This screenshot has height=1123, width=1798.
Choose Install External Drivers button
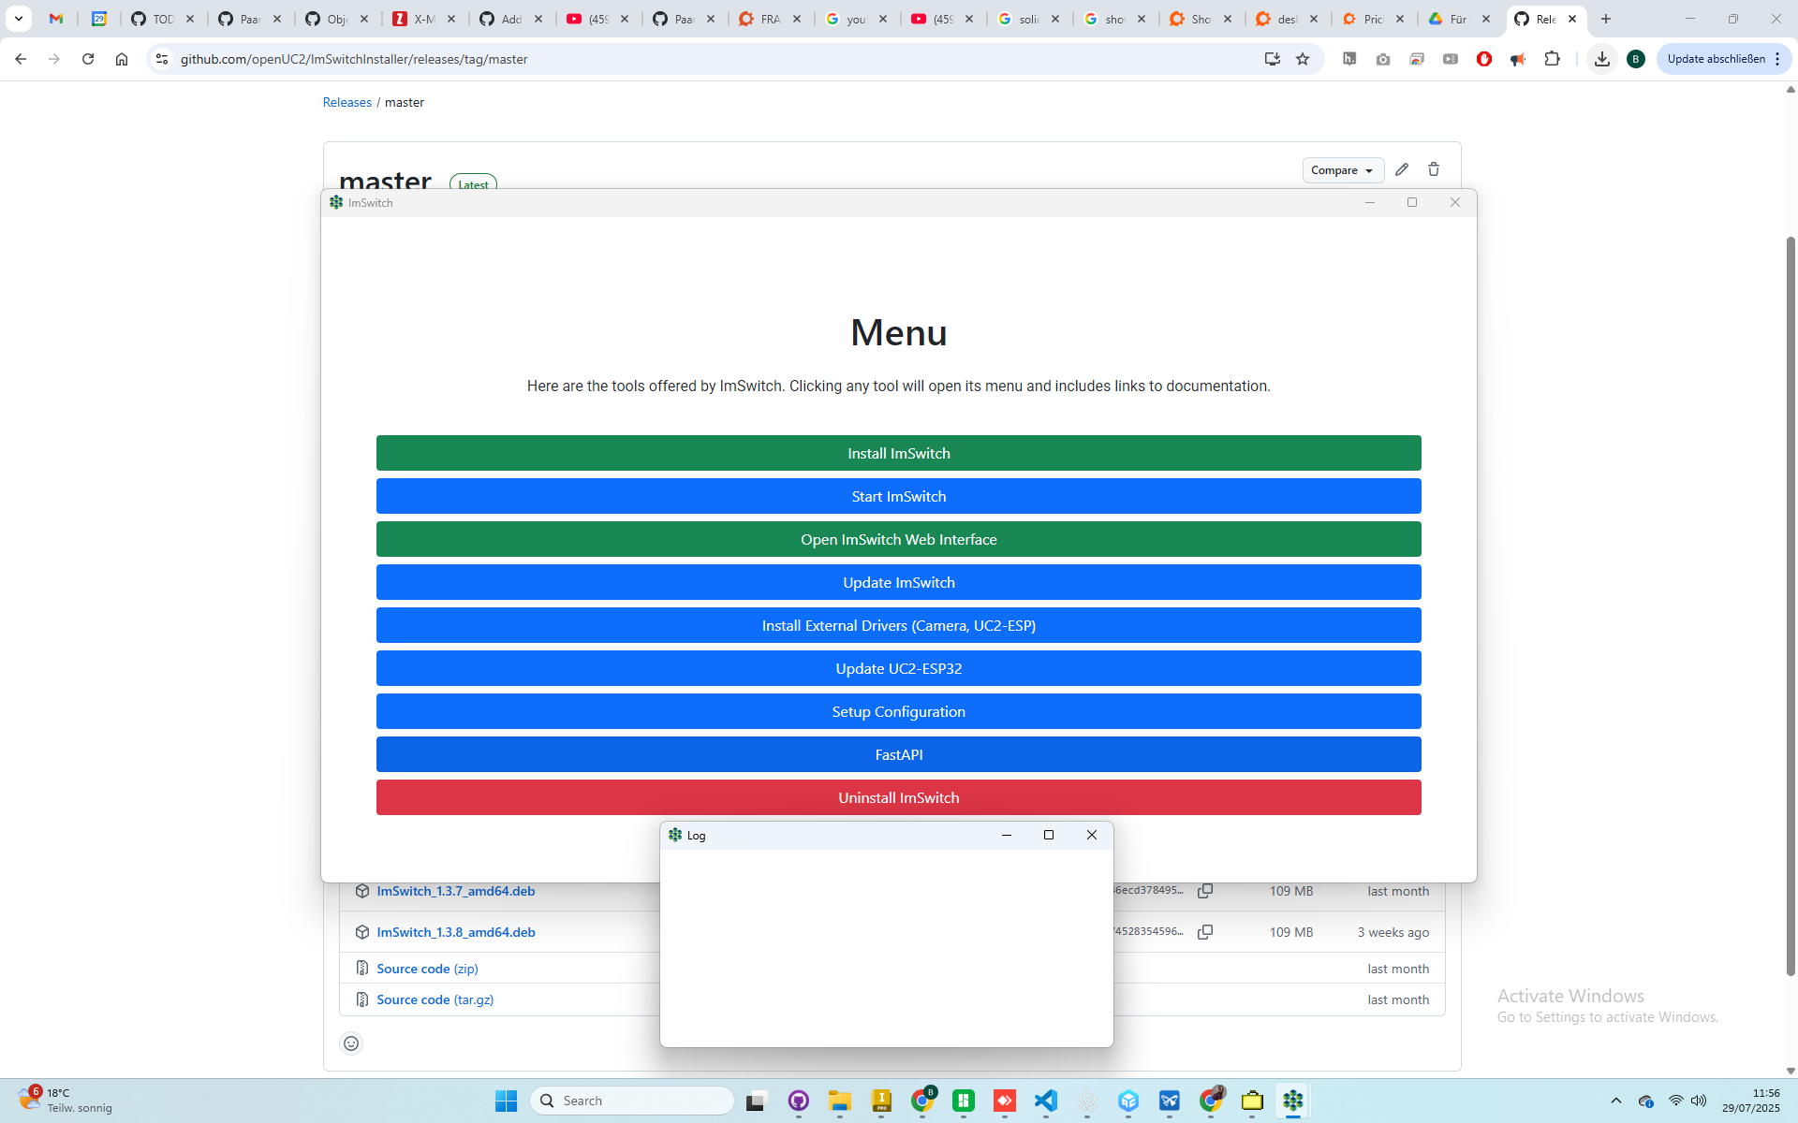click(898, 625)
